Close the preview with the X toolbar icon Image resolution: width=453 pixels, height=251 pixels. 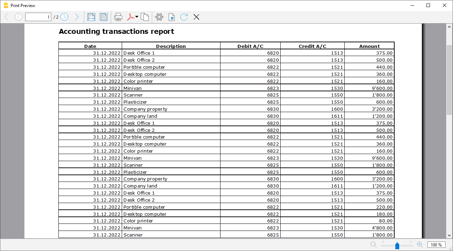pyautogui.click(x=196, y=17)
